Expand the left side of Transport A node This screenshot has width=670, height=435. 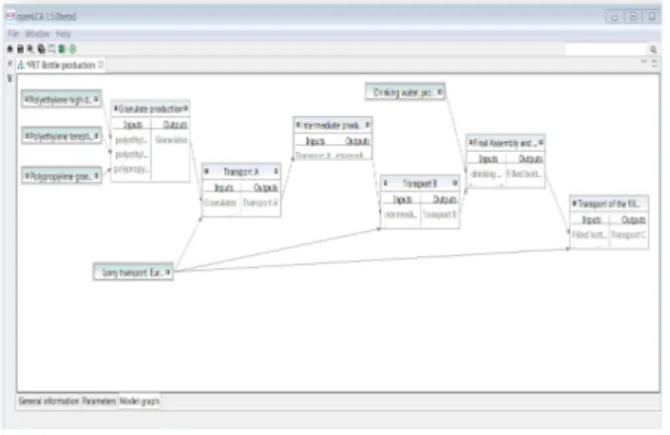click(206, 172)
